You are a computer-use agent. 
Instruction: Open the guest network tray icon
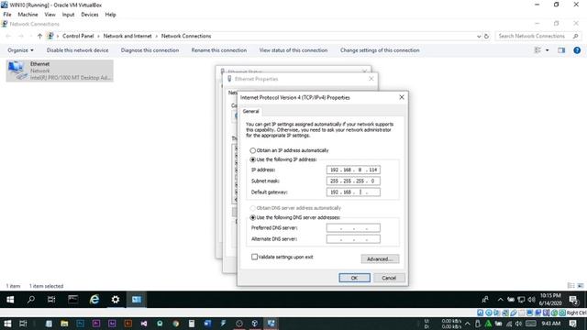coord(521,300)
